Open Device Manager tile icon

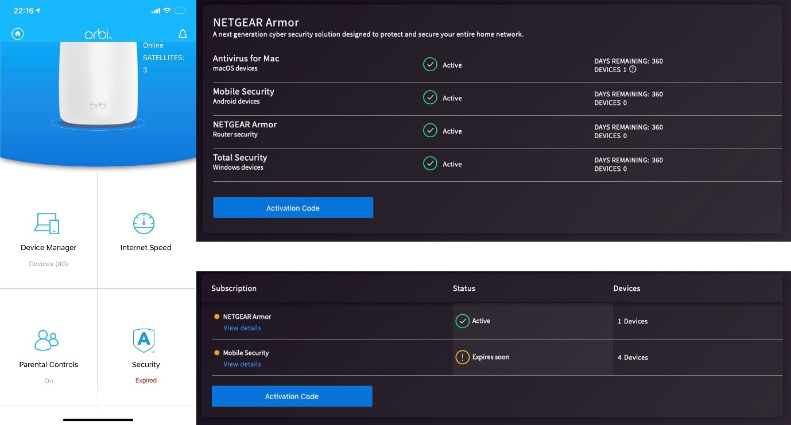coord(46,223)
